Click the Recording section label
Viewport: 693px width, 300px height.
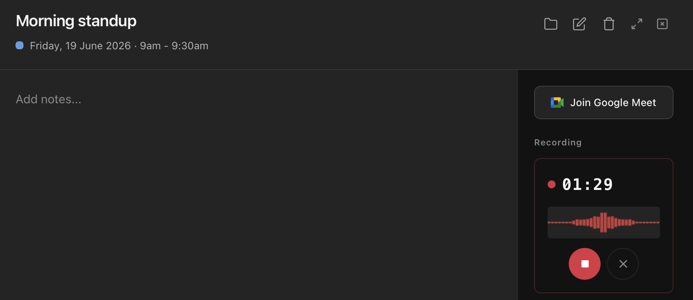558,142
